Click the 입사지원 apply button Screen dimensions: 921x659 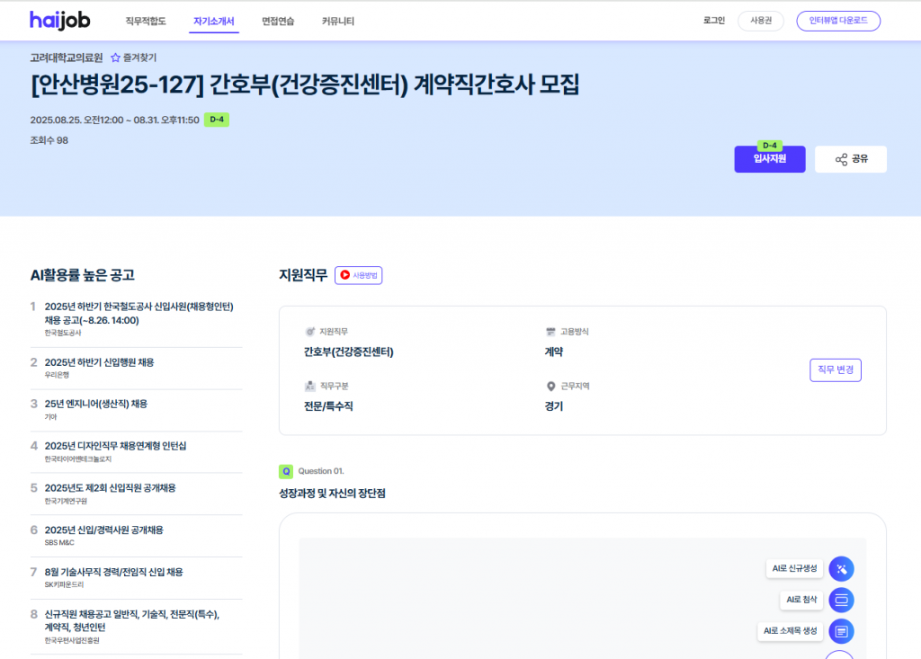point(770,159)
